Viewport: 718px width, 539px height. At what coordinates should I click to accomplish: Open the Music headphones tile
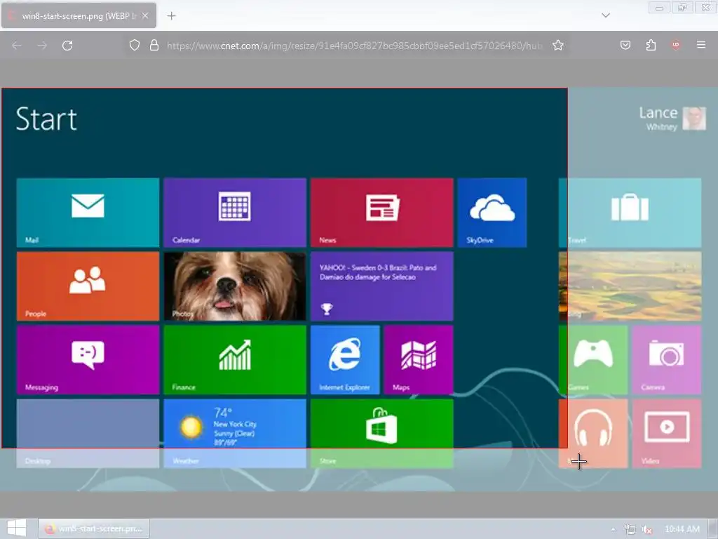(x=593, y=434)
